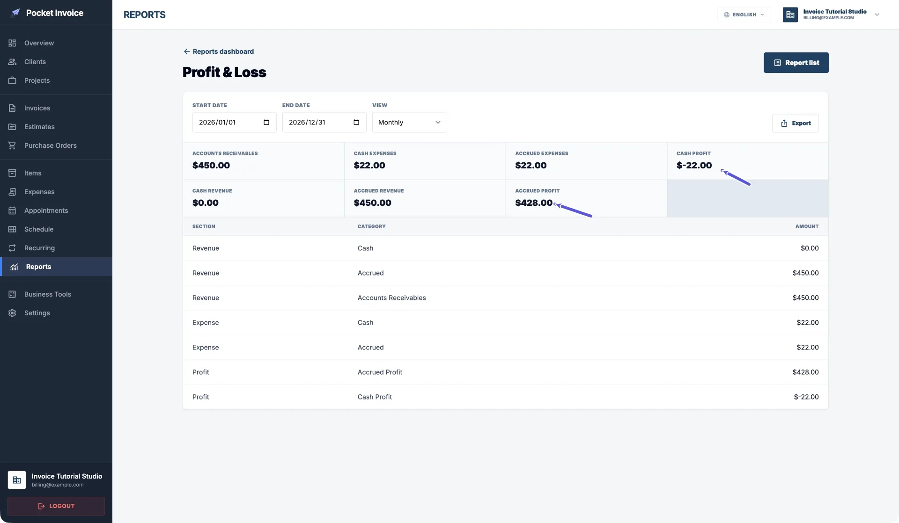Screen dimensions: 899x523
Task: Open the End Date calendar picker icon
Action: coord(356,123)
